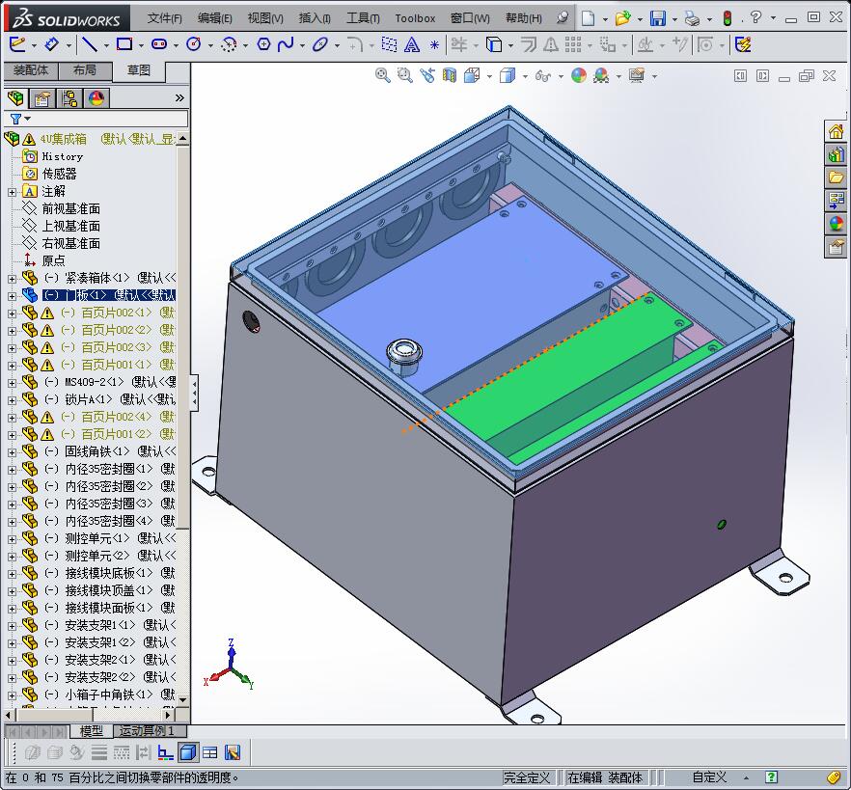Select the 前视基准面 plane
The width and height of the screenshot is (851, 790).
point(70,209)
